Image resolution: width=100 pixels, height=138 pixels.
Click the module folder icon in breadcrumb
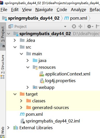[x=4, y=18]
